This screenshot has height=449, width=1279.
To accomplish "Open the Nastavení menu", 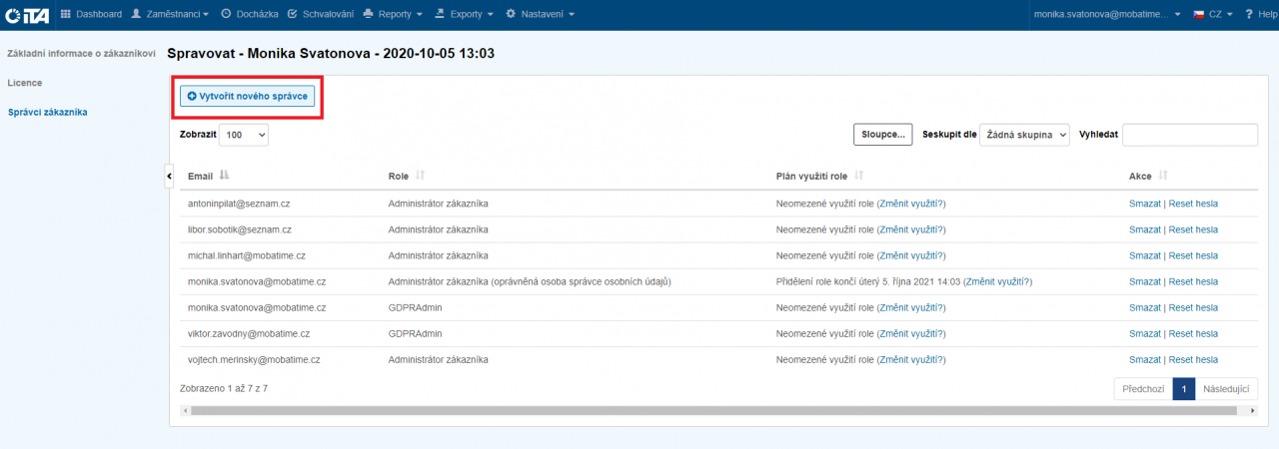I will 541,14.
